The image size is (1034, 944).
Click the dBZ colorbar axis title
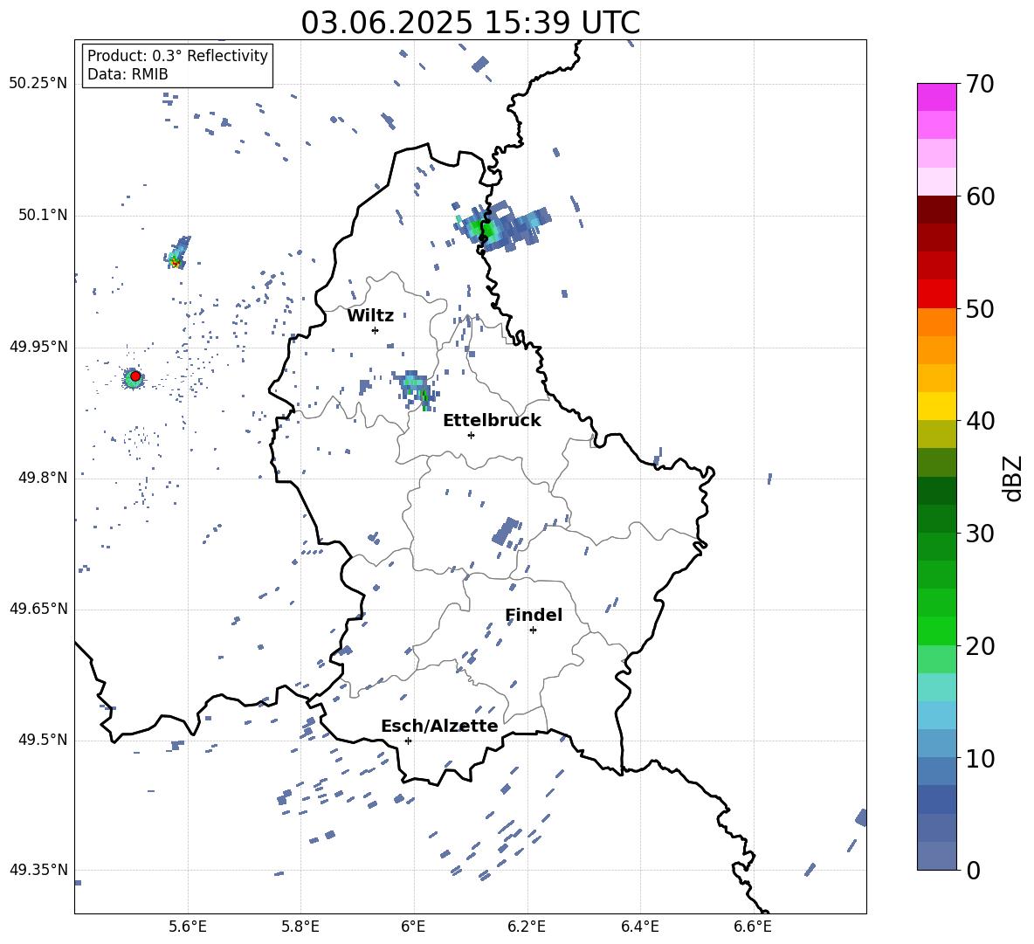click(x=1012, y=478)
